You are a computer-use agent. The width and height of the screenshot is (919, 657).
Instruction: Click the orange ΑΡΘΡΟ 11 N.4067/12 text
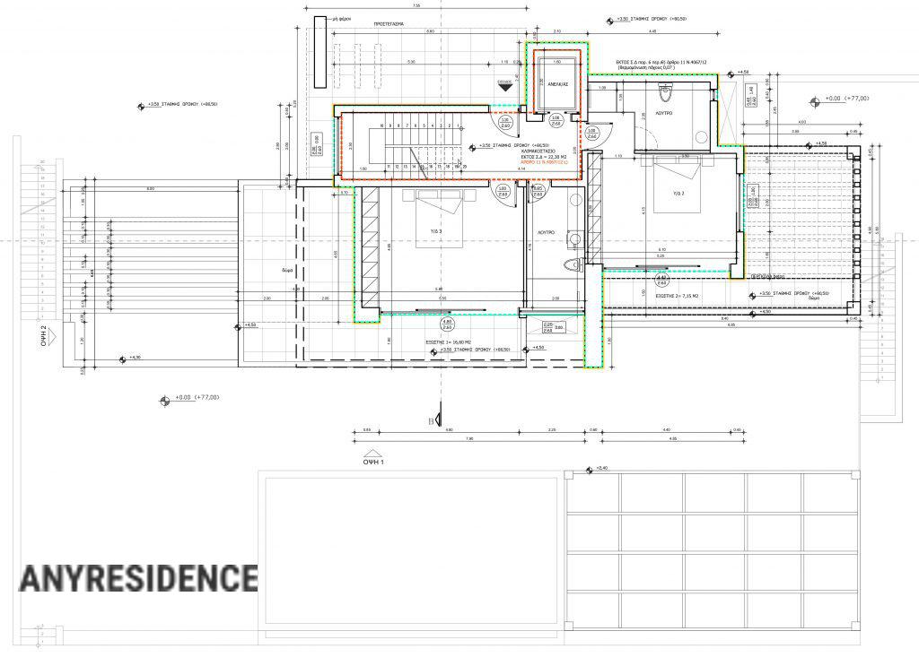[540, 163]
